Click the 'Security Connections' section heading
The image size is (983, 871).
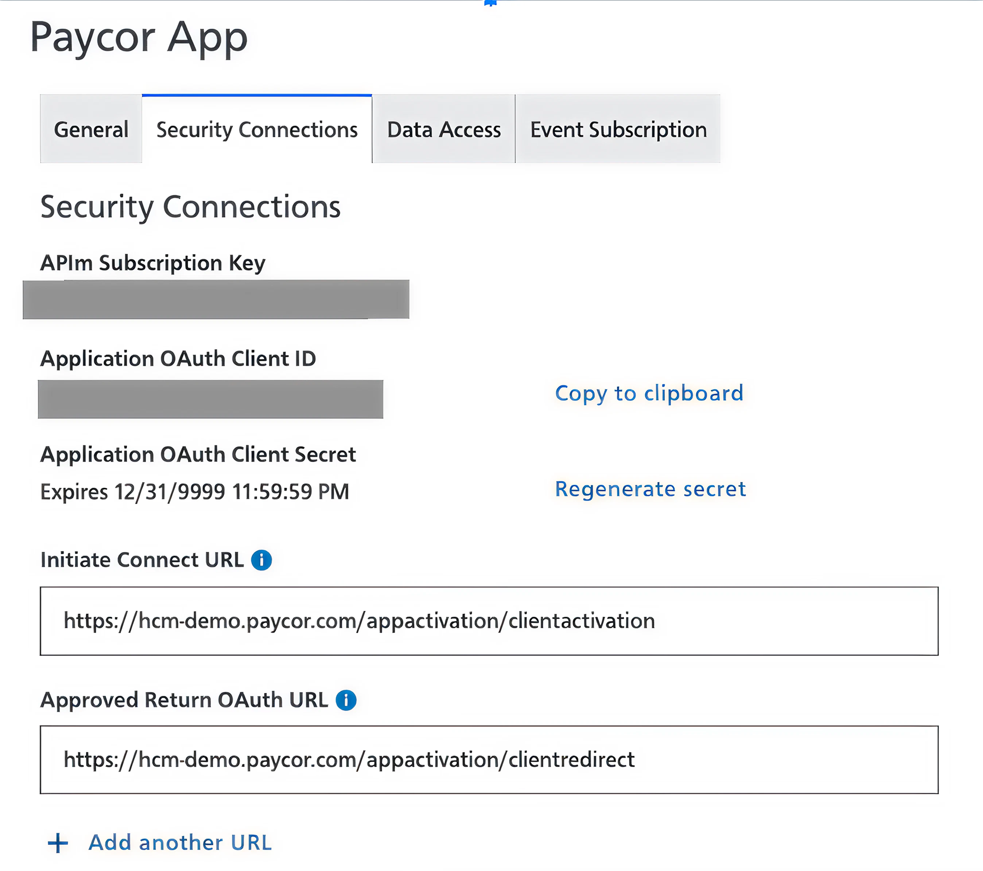191,208
